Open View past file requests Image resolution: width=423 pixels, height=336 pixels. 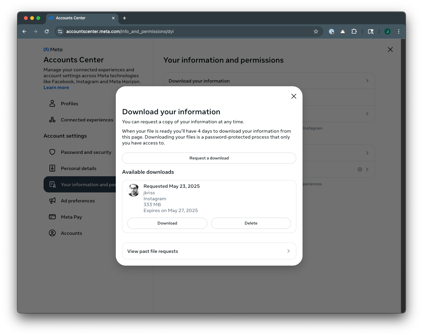click(x=209, y=251)
